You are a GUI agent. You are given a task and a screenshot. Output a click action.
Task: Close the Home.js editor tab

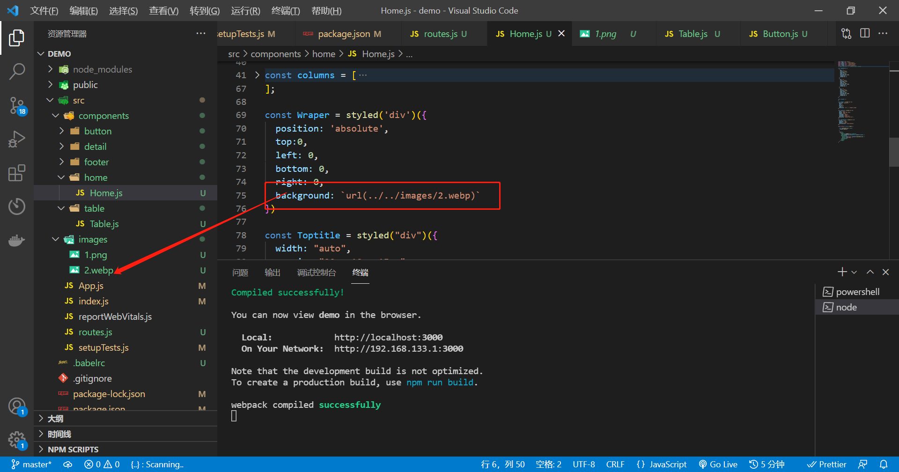click(x=561, y=34)
